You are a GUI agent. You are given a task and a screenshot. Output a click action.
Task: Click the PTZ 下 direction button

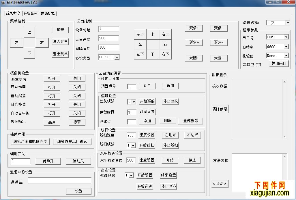[153, 54]
